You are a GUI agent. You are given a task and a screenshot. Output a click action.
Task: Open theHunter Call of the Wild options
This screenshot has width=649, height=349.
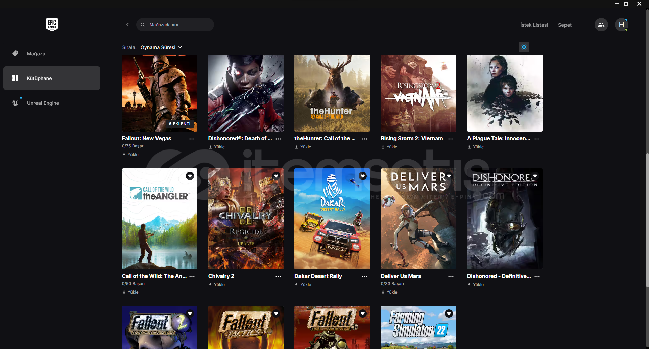[365, 139]
